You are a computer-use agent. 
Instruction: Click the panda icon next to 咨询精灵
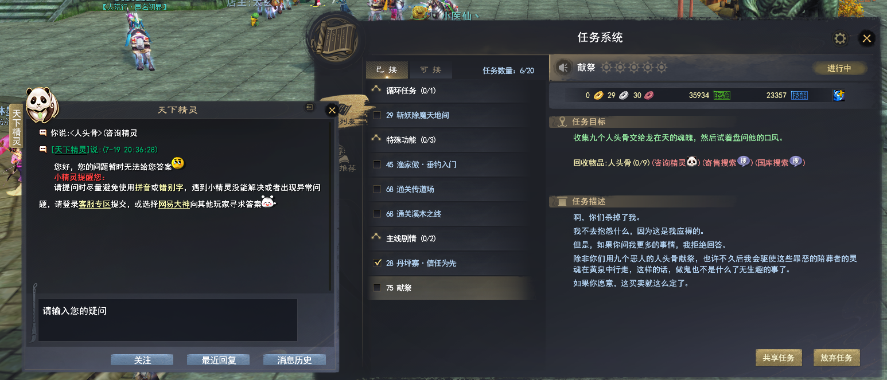pos(692,162)
